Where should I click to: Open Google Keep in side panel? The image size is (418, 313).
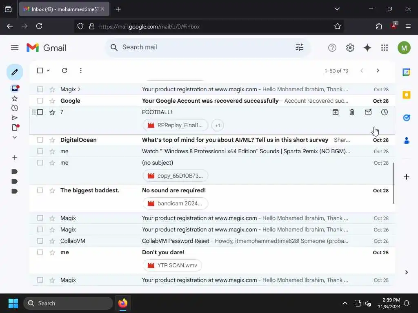(406, 95)
